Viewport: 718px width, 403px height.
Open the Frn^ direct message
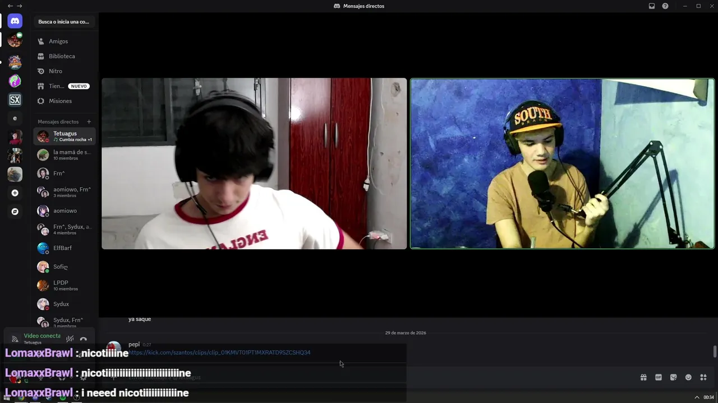[65, 174]
